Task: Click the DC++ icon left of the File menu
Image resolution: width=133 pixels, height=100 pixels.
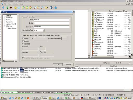Action: click(2, 4)
